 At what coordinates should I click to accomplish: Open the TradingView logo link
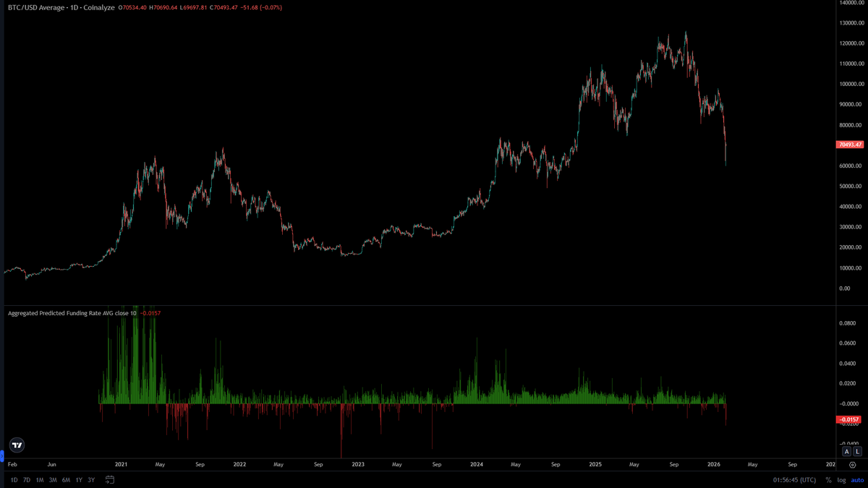(x=16, y=445)
